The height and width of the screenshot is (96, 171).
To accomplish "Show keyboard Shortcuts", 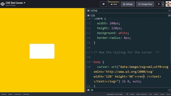I will tap(26, 94).
